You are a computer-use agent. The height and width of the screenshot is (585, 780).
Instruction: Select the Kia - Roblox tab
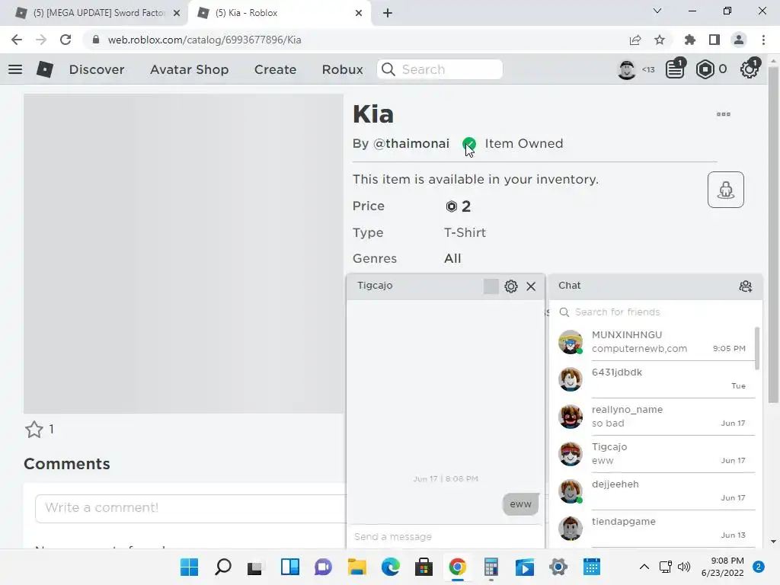[x=279, y=13]
